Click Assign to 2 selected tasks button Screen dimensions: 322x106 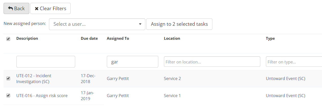coord(179,24)
